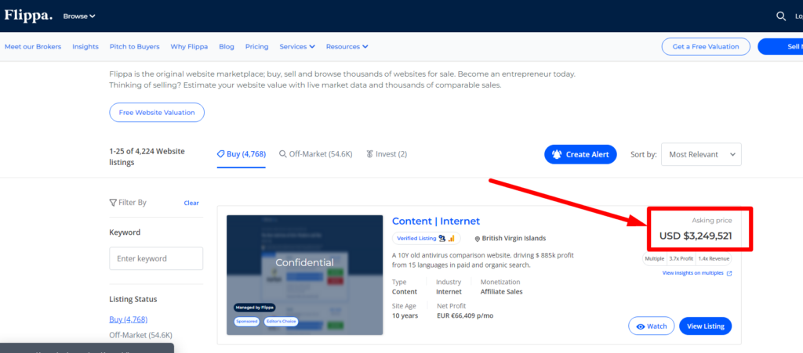Open the Blog link
Screen dimensions: 803x353
point(227,46)
